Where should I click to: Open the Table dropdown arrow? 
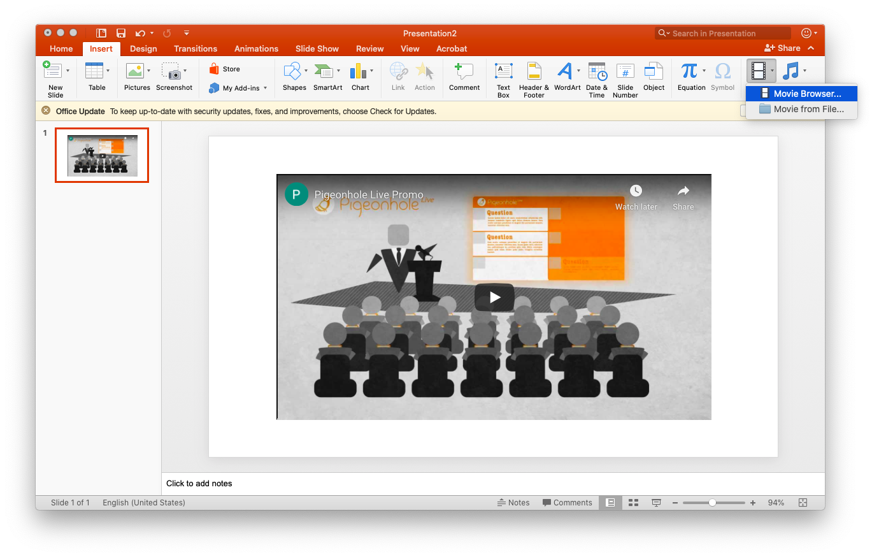click(108, 71)
